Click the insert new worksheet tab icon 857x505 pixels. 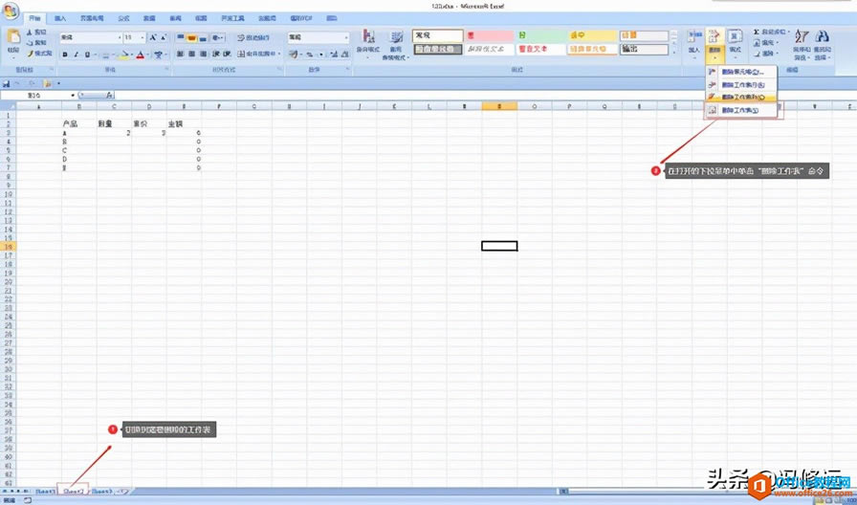coord(123,492)
